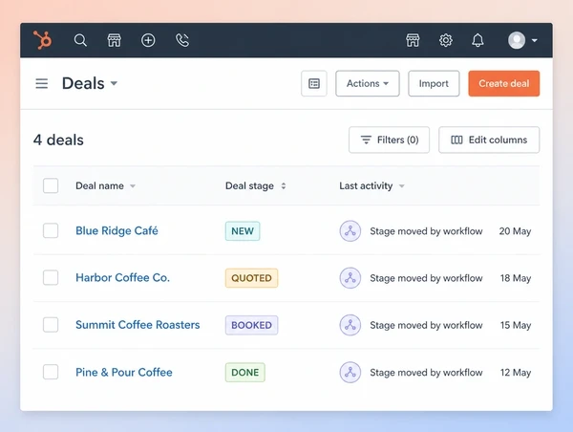Click the QUOTED stage badge
Viewport: 573px width, 432px height.
tap(251, 278)
